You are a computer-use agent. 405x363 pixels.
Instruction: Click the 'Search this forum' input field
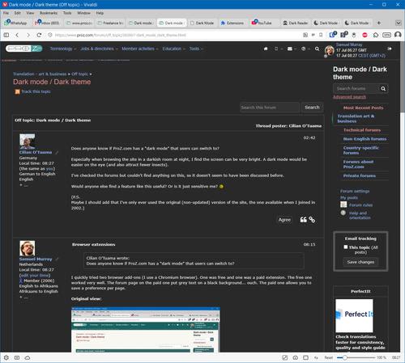click(x=270, y=108)
